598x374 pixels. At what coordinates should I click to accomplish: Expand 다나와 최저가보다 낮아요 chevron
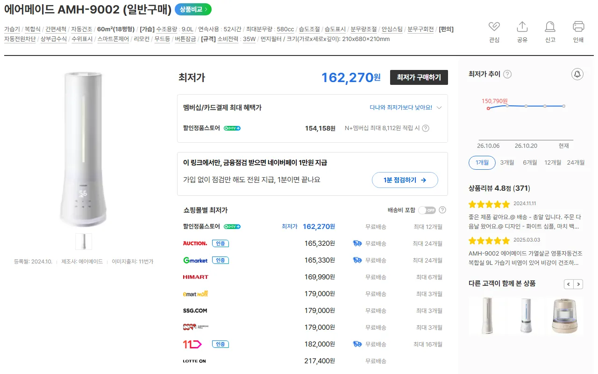pos(439,108)
